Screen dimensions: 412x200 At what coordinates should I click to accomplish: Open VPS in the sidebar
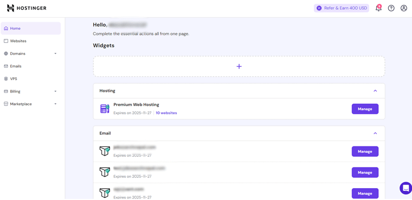(31, 78)
